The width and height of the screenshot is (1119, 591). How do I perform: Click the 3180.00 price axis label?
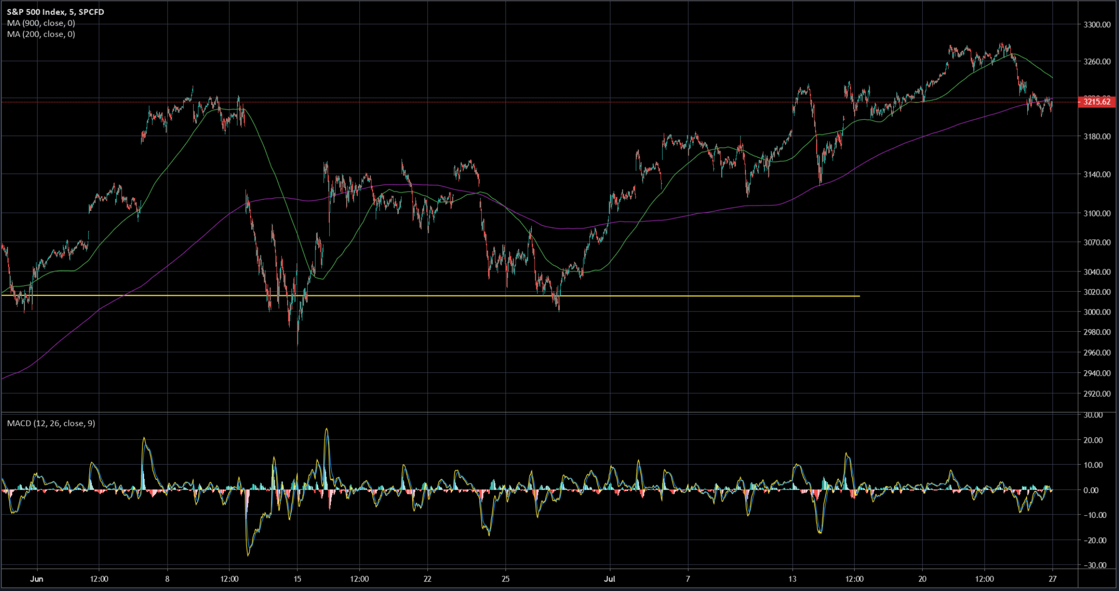tap(1097, 136)
